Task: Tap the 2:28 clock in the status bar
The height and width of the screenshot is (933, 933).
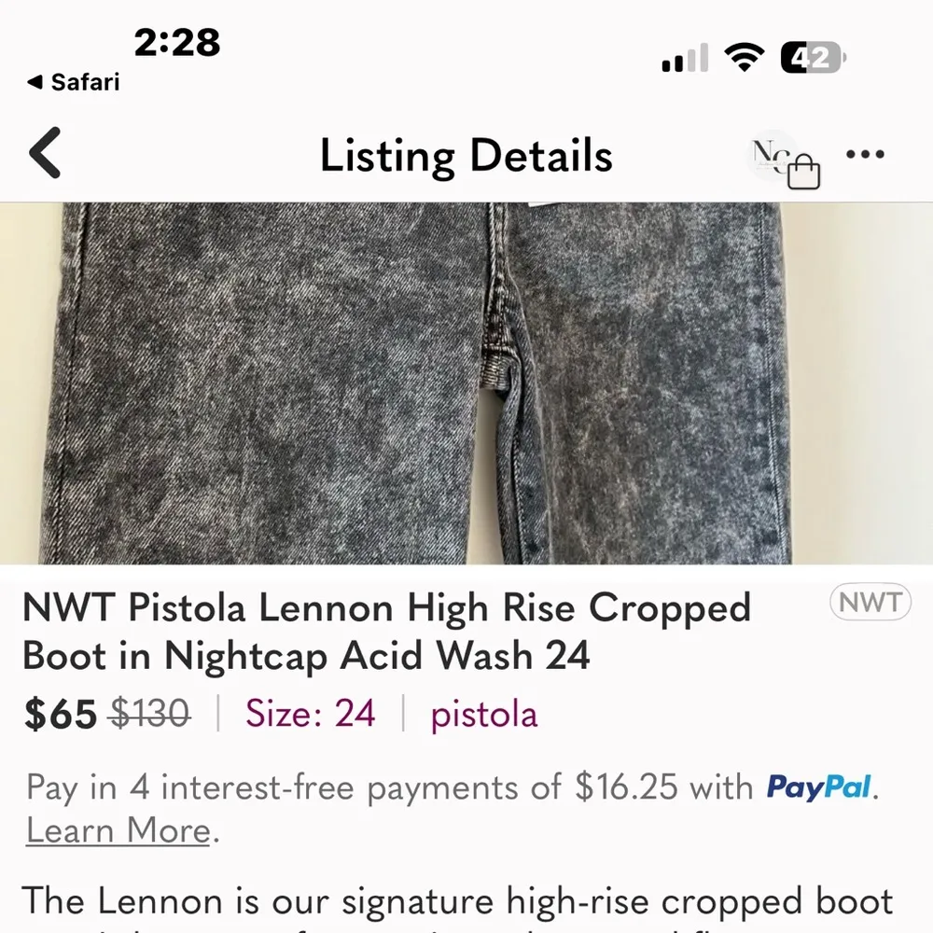Action: (177, 41)
